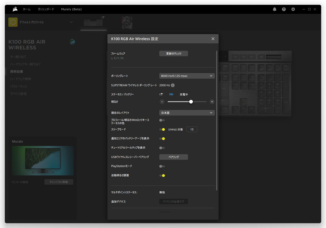
Task: Click the 無効 multipoint status value
Action: pos(162,192)
